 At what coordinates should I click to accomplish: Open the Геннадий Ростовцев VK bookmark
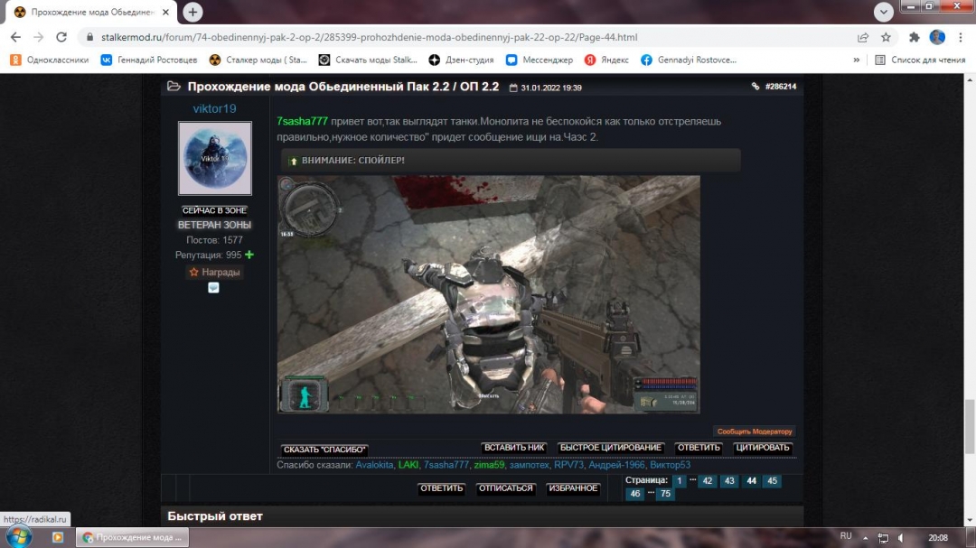pos(149,60)
